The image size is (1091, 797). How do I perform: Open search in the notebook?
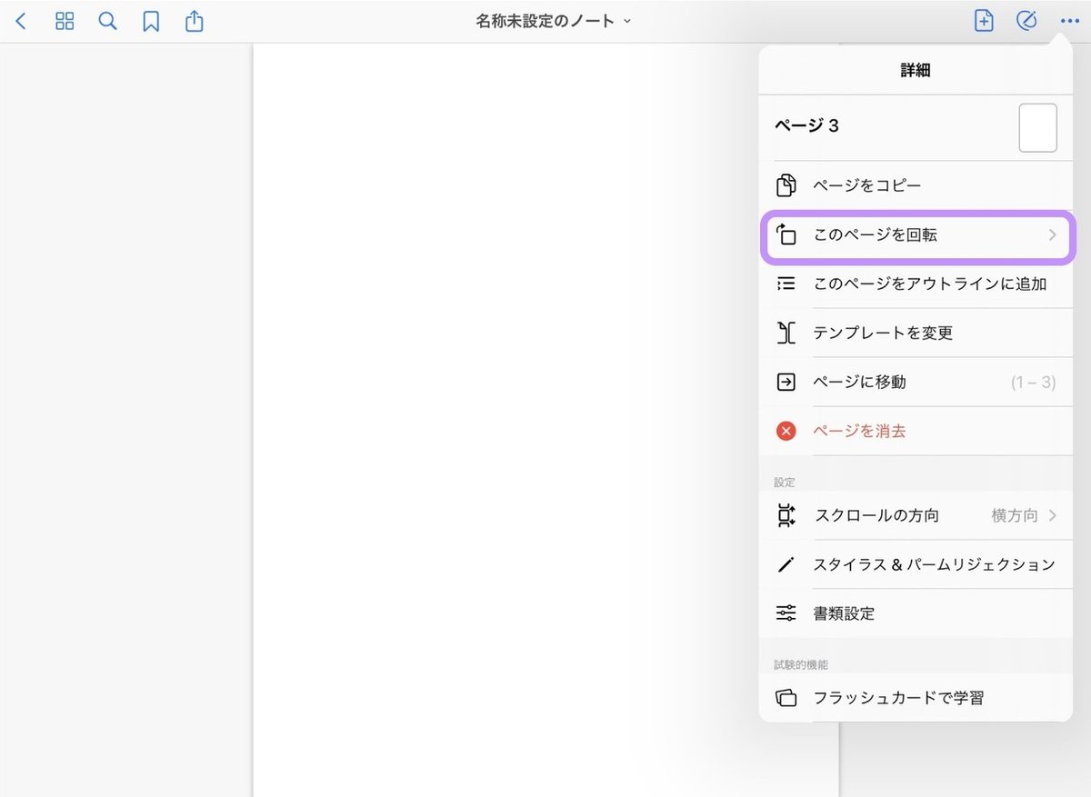(106, 21)
